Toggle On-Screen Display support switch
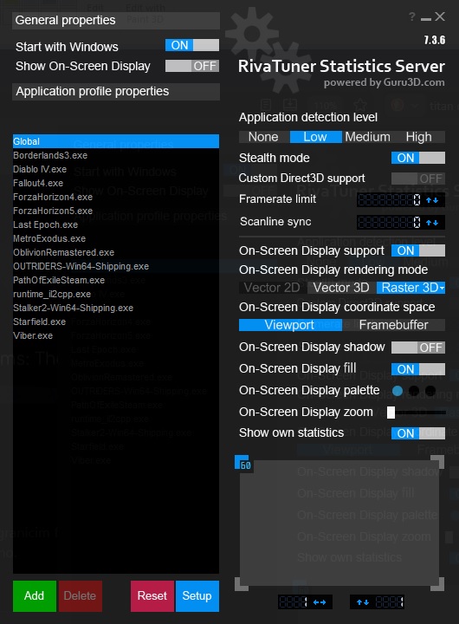 coord(418,250)
